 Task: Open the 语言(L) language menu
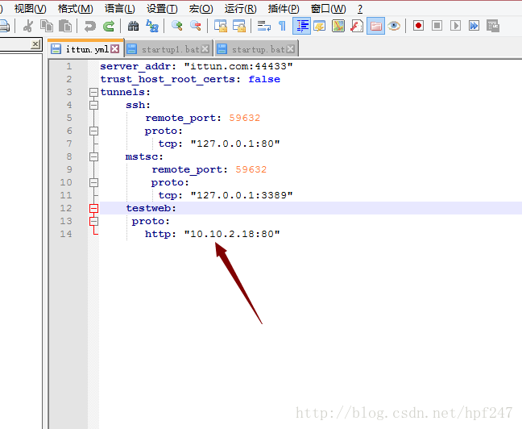pos(119,8)
